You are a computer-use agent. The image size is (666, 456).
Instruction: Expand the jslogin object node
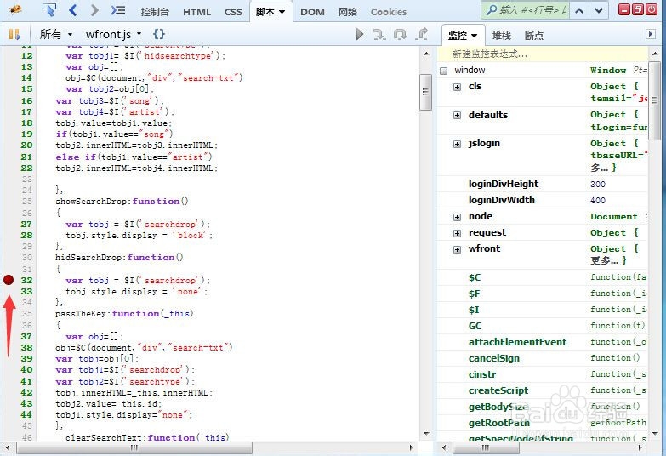457,144
